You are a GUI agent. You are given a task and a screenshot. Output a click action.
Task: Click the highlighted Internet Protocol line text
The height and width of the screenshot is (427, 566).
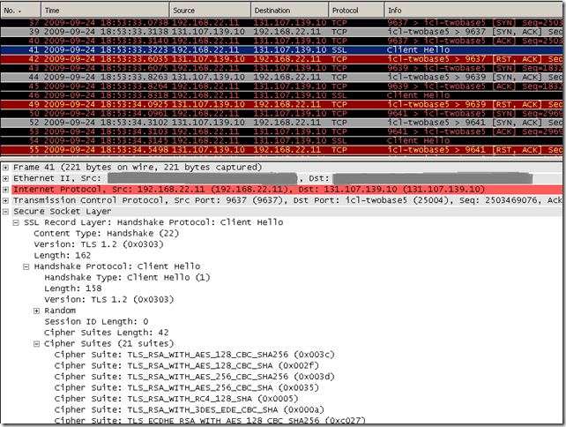point(249,190)
